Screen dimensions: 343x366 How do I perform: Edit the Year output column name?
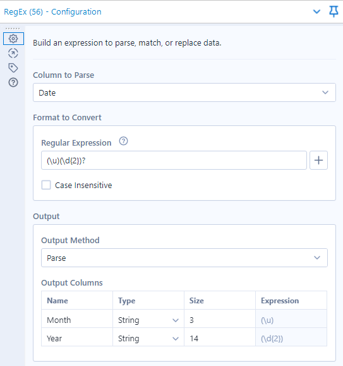pos(77,338)
